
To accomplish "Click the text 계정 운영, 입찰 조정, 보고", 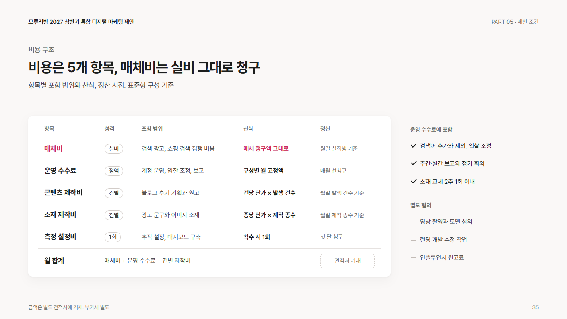I will point(173,171).
